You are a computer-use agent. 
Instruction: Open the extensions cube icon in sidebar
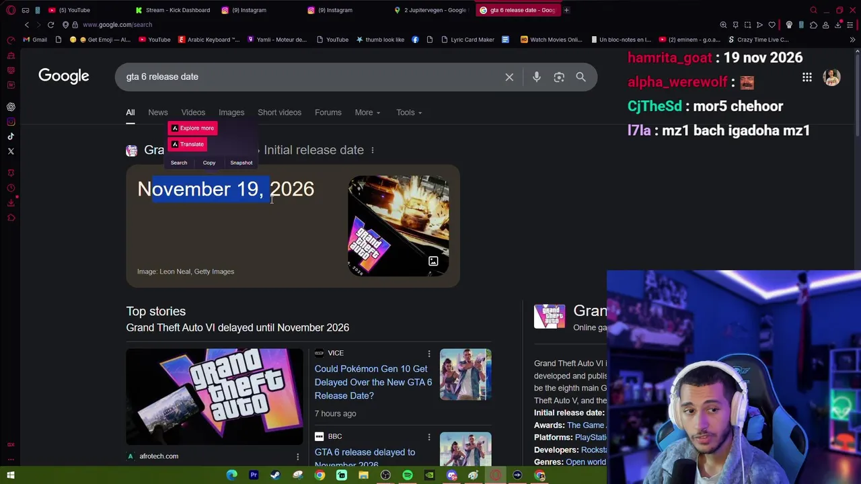11,218
